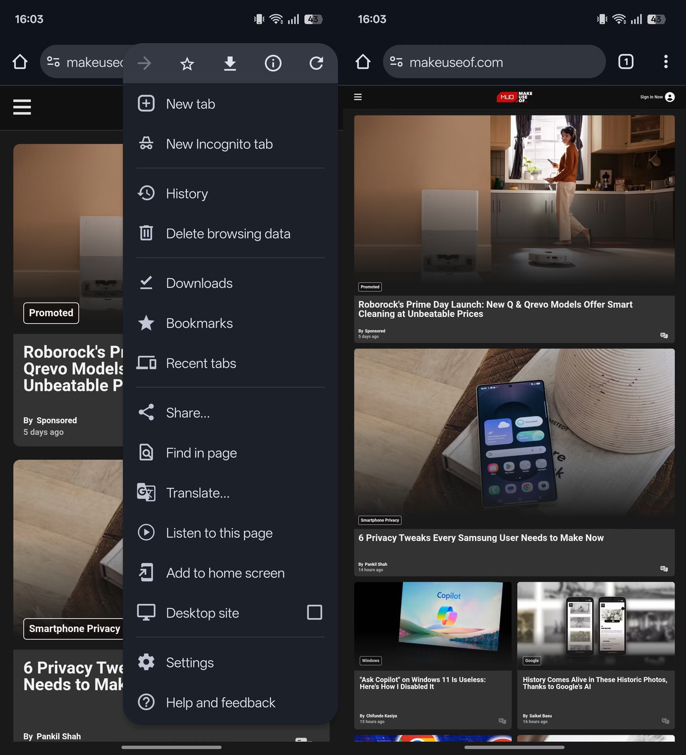Open Downloads from the menu

230,284
